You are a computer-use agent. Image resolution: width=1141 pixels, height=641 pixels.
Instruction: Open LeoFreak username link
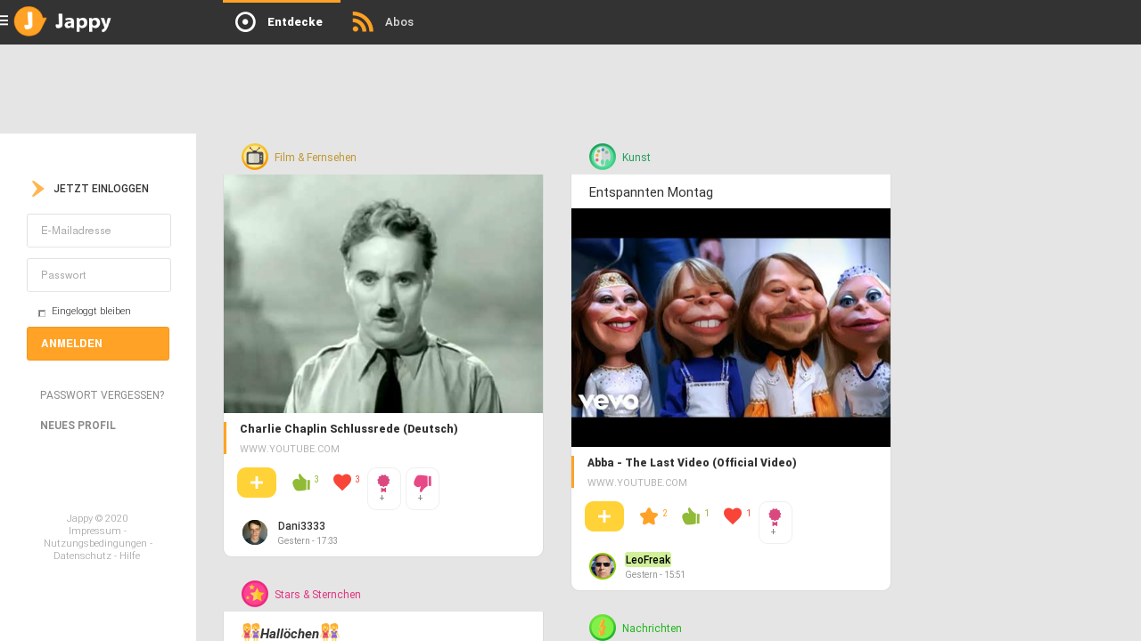pos(648,560)
